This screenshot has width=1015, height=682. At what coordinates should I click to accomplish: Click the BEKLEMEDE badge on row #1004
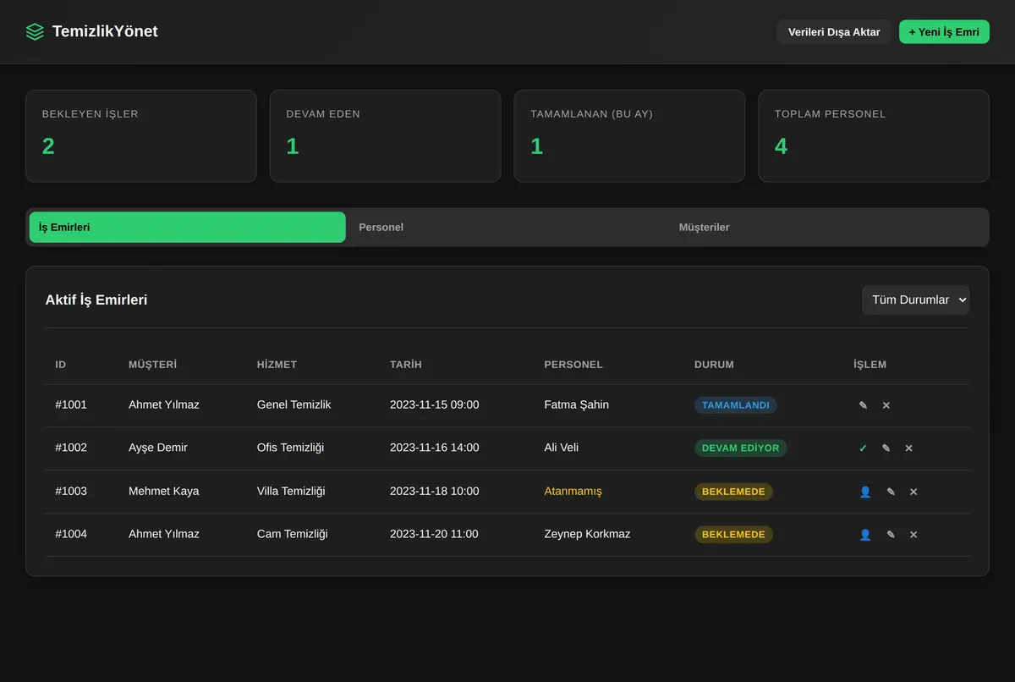point(733,535)
